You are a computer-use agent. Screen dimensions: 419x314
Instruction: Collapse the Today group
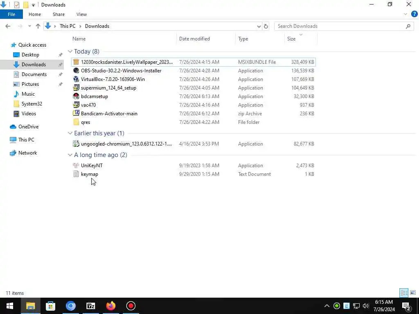(x=70, y=51)
